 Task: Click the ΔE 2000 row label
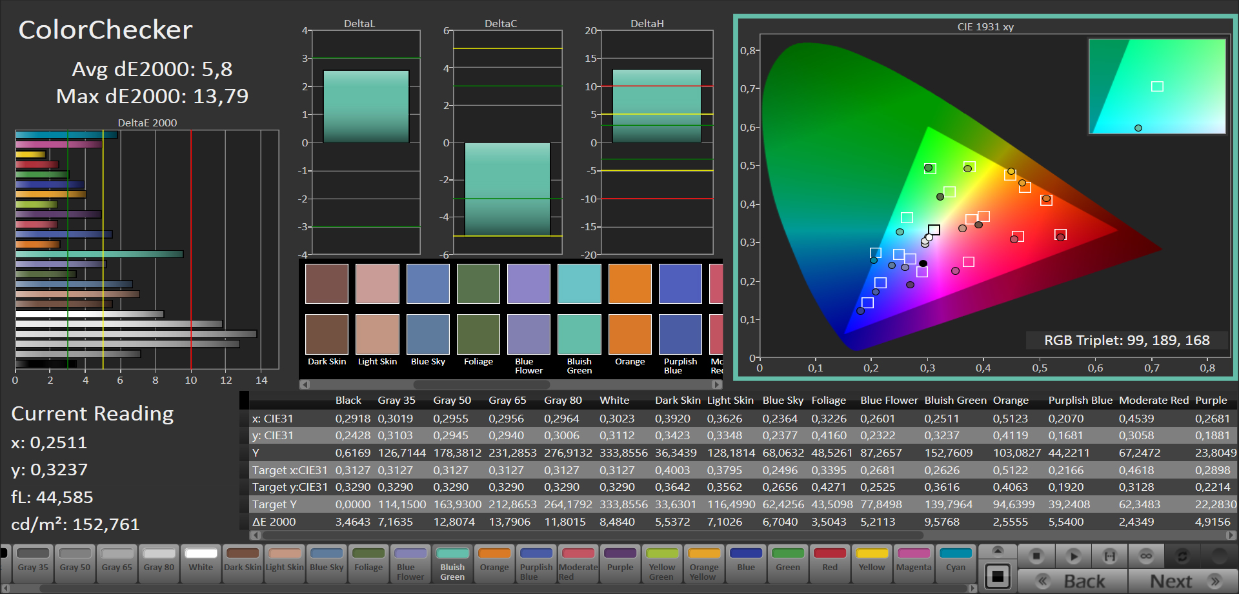click(x=274, y=522)
